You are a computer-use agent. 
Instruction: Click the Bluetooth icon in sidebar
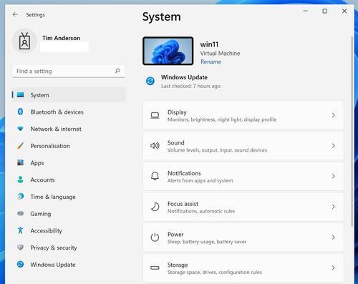coord(21,112)
